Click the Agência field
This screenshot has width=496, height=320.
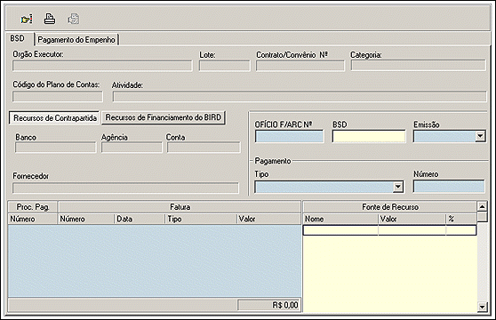click(132, 148)
